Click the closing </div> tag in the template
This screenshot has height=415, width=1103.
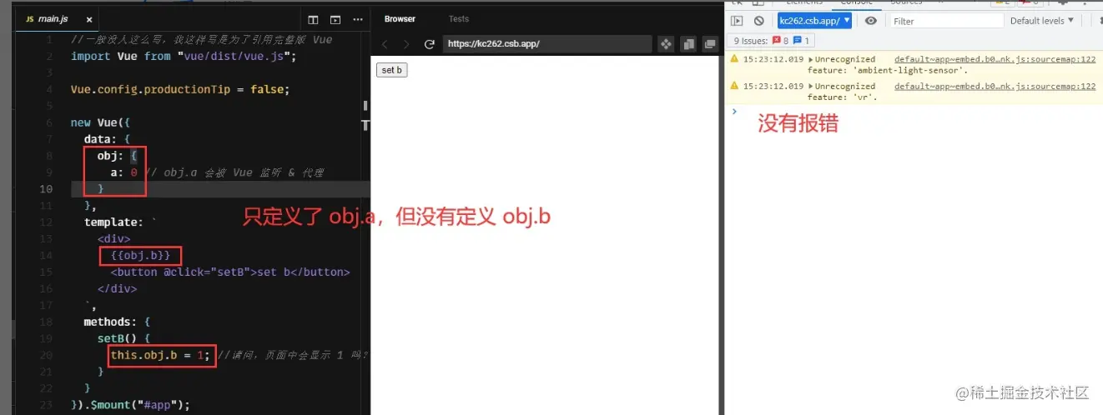point(117,288)
